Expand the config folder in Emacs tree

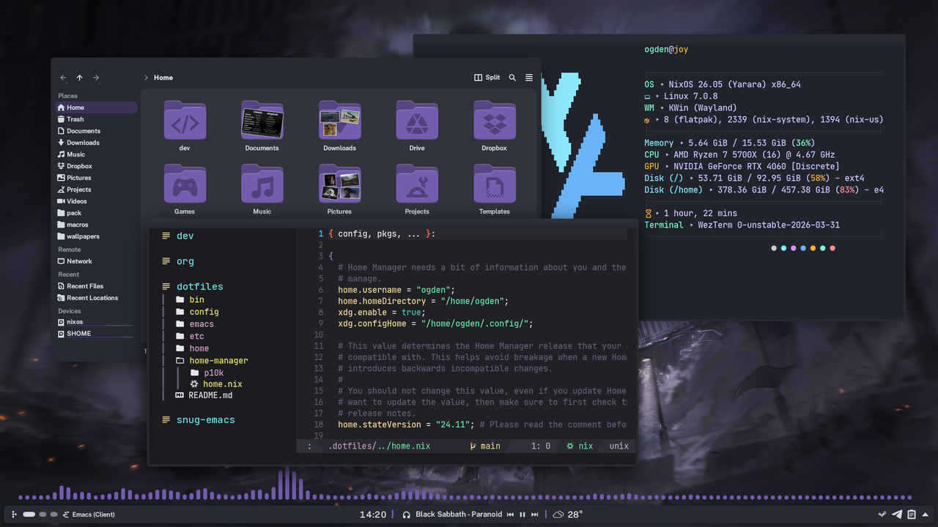point(197,312)
